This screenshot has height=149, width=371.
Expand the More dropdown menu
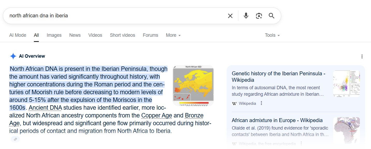tap(173, 35)
